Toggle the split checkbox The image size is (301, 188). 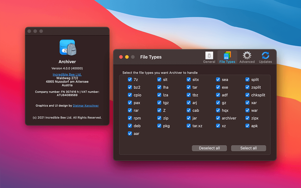[x=247, y=79]
